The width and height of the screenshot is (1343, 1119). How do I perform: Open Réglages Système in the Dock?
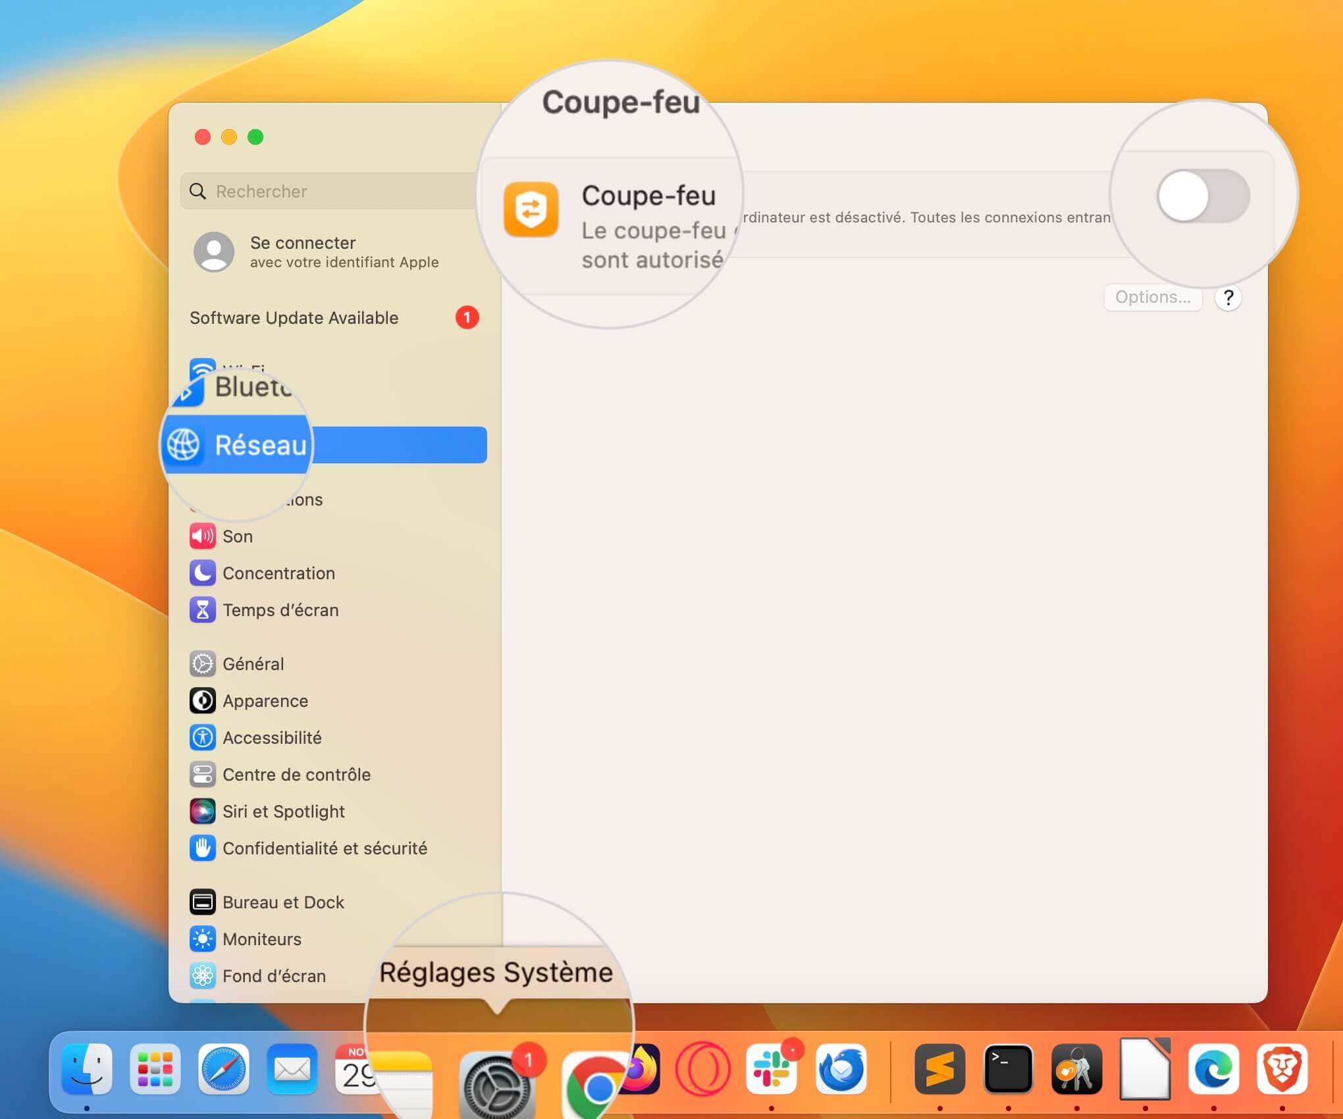pos(496,1086)
